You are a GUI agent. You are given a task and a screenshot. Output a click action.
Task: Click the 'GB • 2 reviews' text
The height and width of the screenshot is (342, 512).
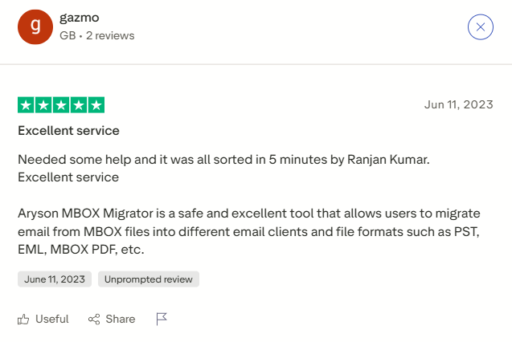(97, 35)
